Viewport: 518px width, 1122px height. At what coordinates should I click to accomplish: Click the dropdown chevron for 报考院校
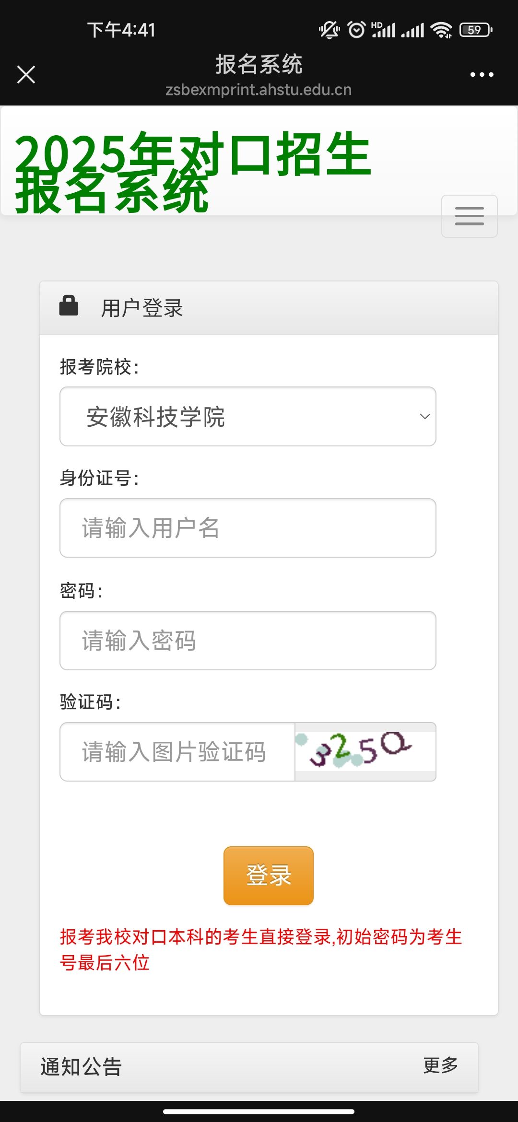[x=424, y=416]
